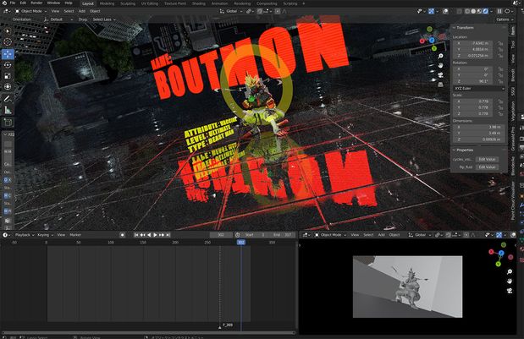Click pan hand icon in lower-right viewport
524x339 pixels.
(510, 282)
